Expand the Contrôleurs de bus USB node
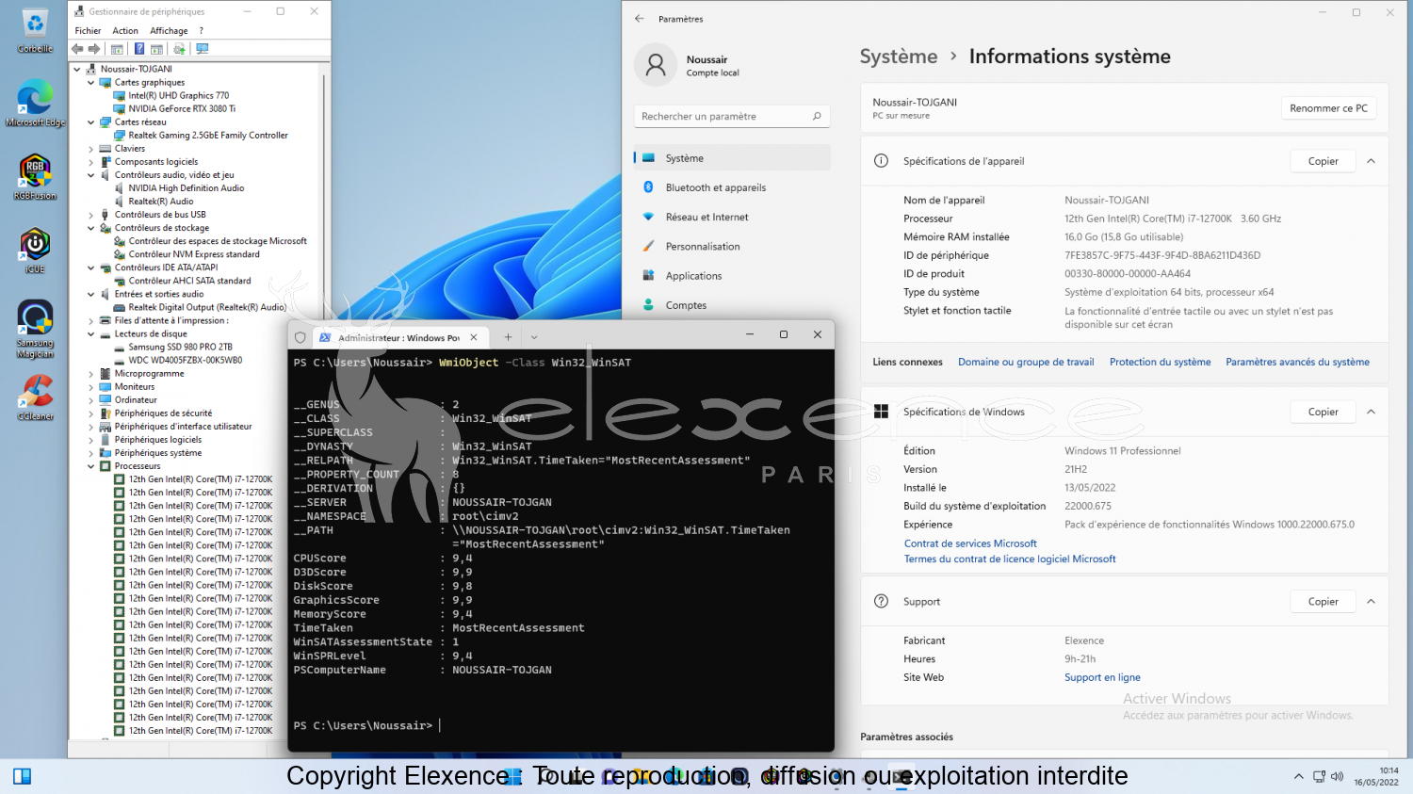 pos(91,215)
